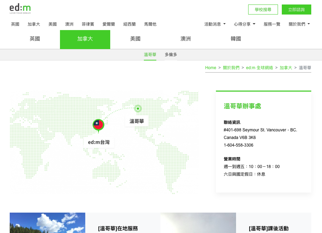Image resolution: width=322 pixels, height=233 pixels.
Task: Open the 學校搜尋 school search button
Action: point(263,10)
